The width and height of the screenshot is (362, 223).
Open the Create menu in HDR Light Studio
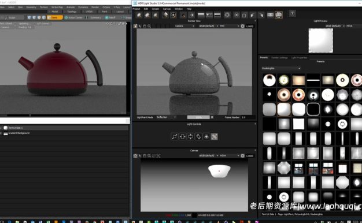click(155, 9)
